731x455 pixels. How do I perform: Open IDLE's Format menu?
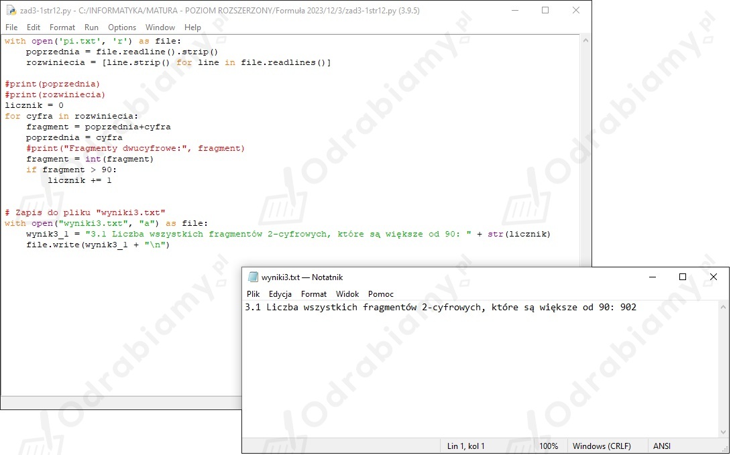point(62,27)
